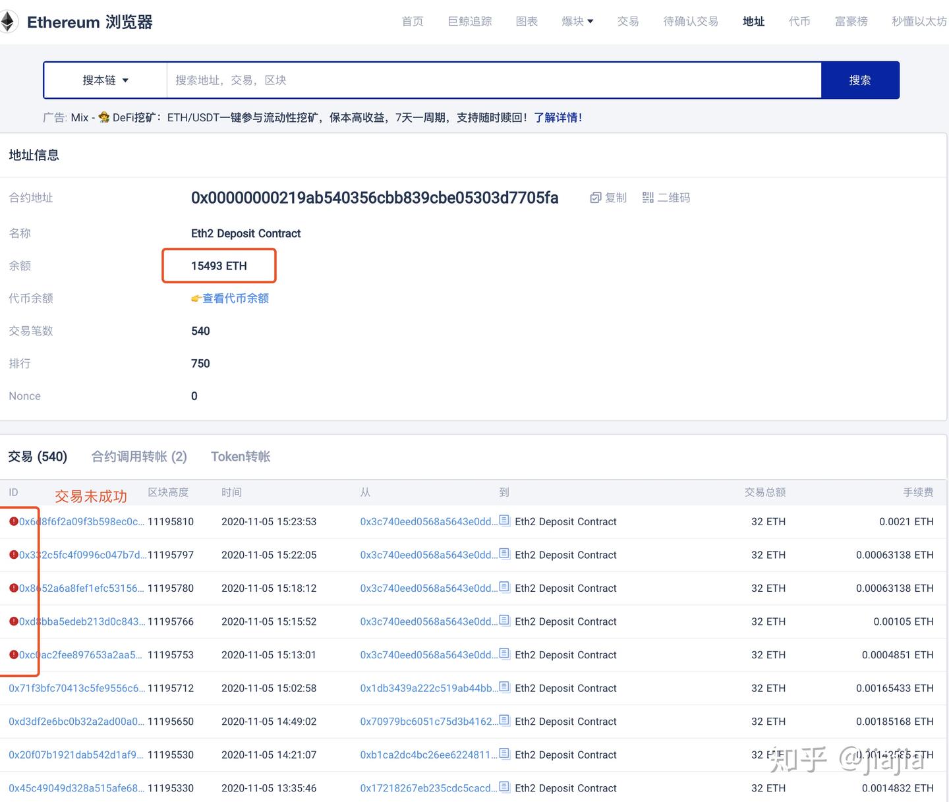Screen dimensions: 949x802
Task: Copy the contract address using the copy icon
Action: click(596, 197)
